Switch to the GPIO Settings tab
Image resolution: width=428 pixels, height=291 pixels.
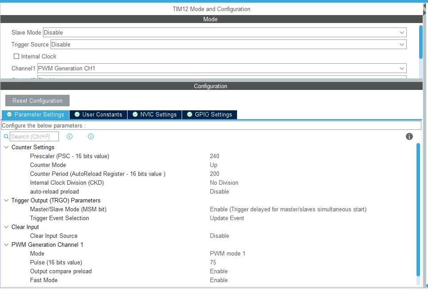coord(210,115)
